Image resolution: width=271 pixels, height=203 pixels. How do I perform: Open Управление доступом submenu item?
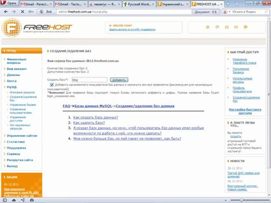(x=18, y=119)
